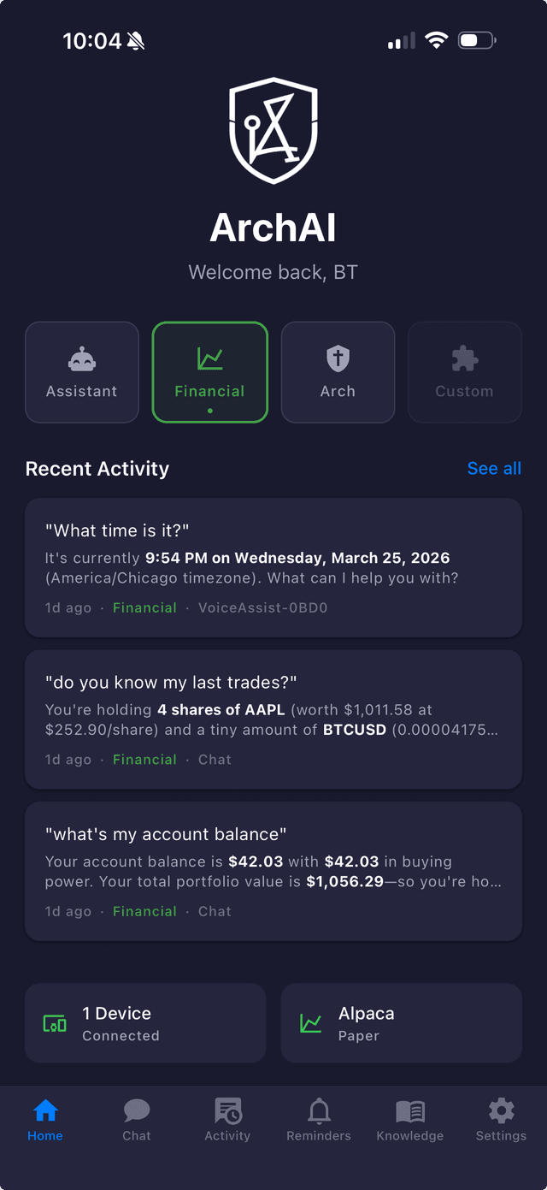Select the Custom puzzle piece icon
This screenshot has width=547, height=1190.
[464, 358]
